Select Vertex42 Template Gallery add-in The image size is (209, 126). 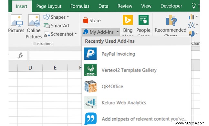137,70
